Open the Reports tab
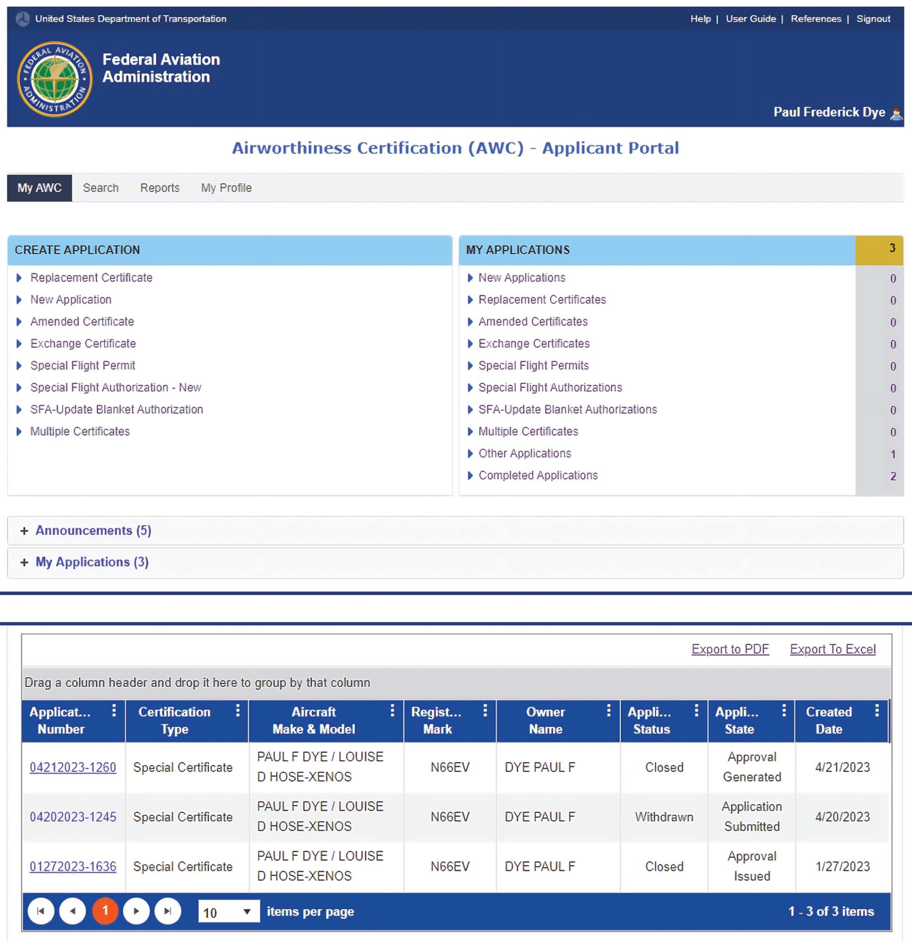The height and width of the screenshot is (941, 912). pos(160,188)
